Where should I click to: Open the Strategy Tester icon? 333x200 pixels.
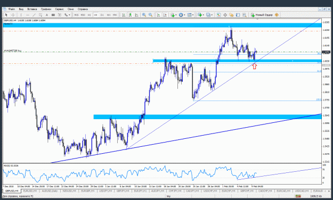245,15
